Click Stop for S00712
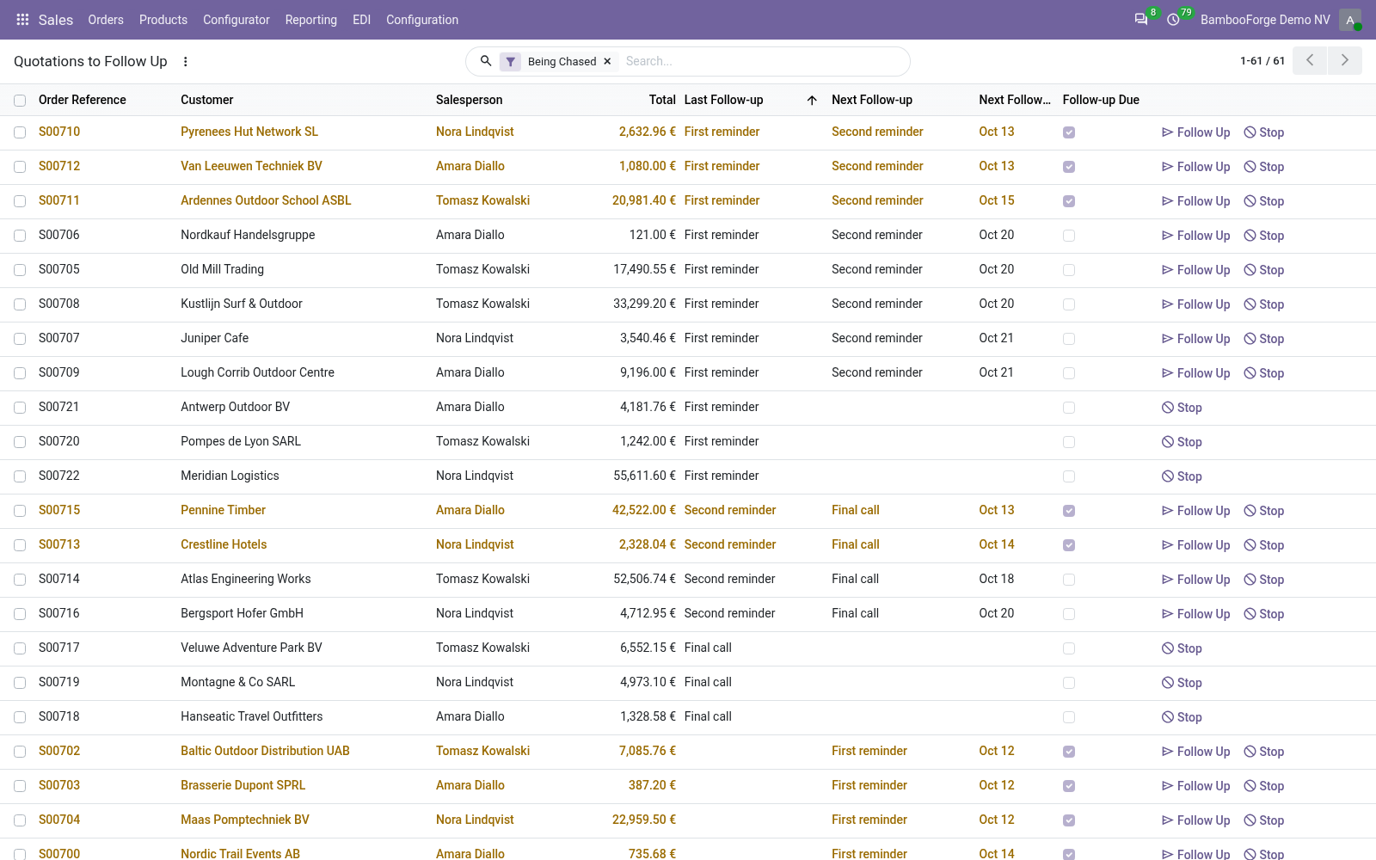The width and height of the screenshot is (1376, 860). [x=1264, y=167]
